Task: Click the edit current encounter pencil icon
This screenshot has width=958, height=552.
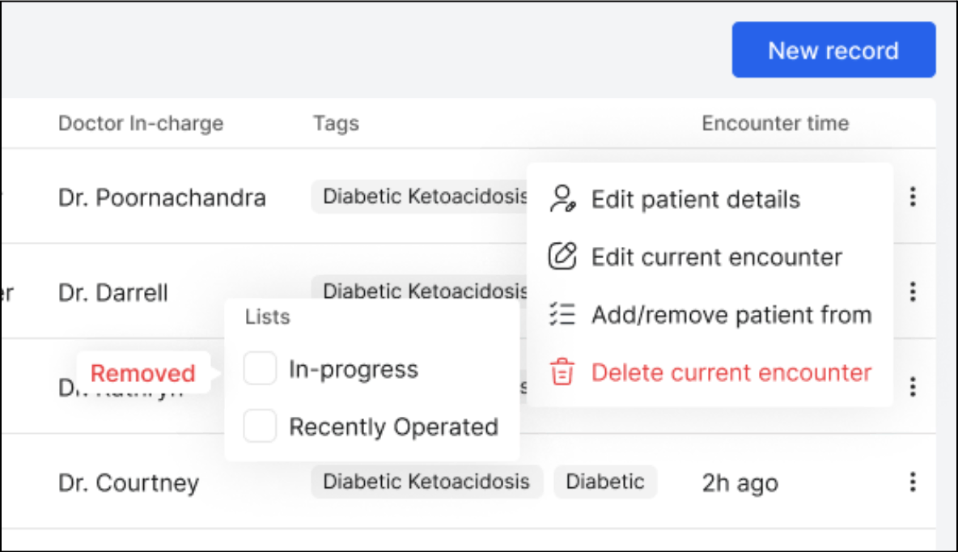Action: click(562, 257)
